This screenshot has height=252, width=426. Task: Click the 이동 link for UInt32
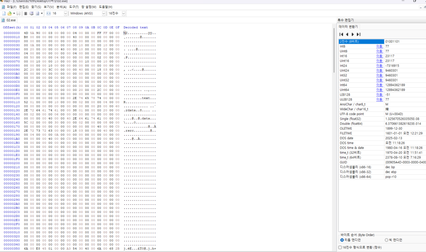click(x=379, y=80)
